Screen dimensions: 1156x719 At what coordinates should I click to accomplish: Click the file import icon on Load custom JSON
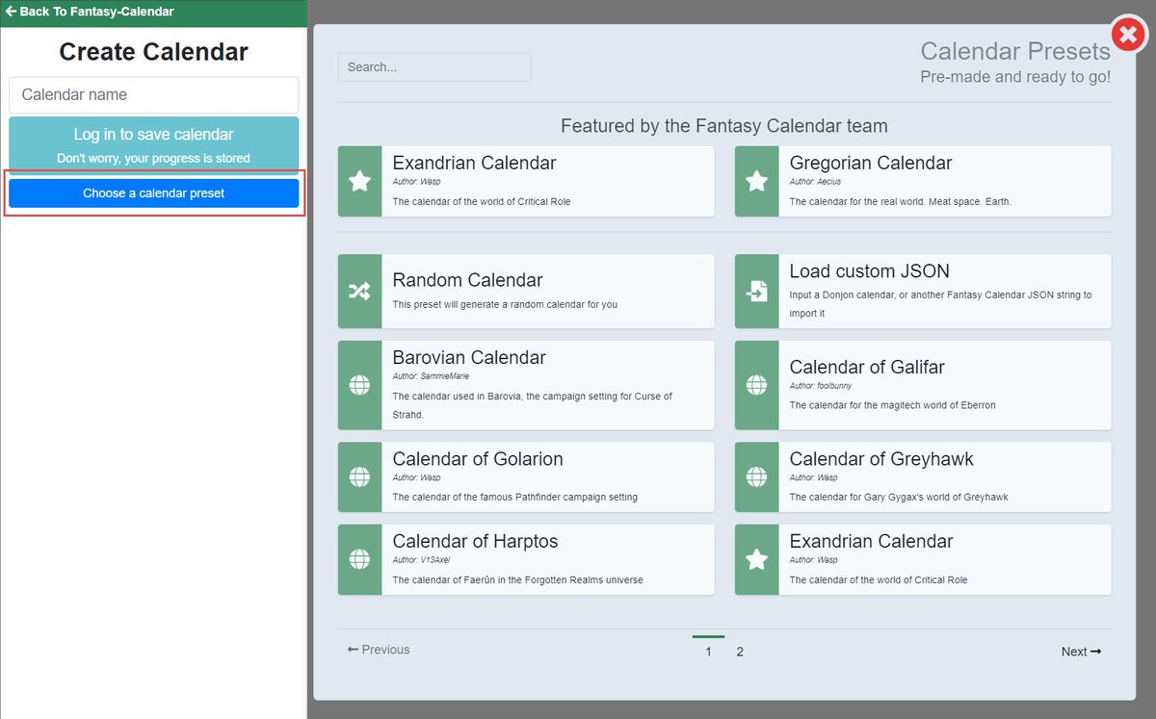tap(756, 291)
